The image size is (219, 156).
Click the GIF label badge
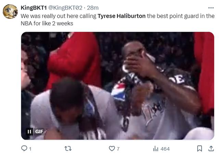pyautogui.click(x=39, y=131)
